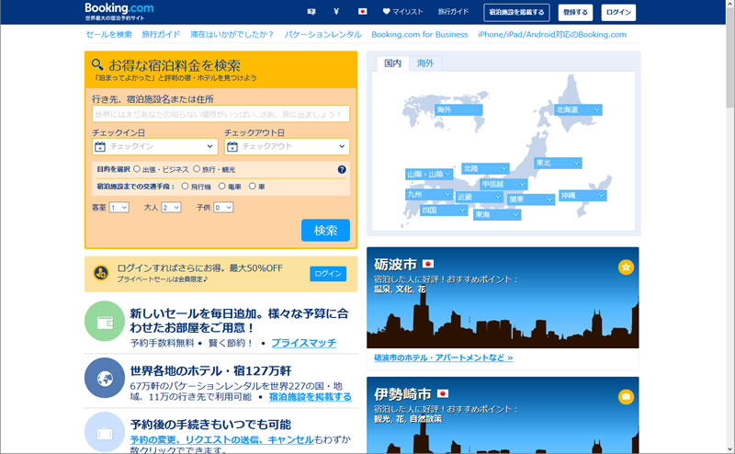Select 出張・ビジネス purpose radio
Viewport: 735px width, 454px height.
pos(137,169)
